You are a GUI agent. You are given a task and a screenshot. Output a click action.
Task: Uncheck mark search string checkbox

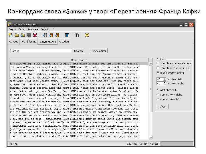click(158, 72)
